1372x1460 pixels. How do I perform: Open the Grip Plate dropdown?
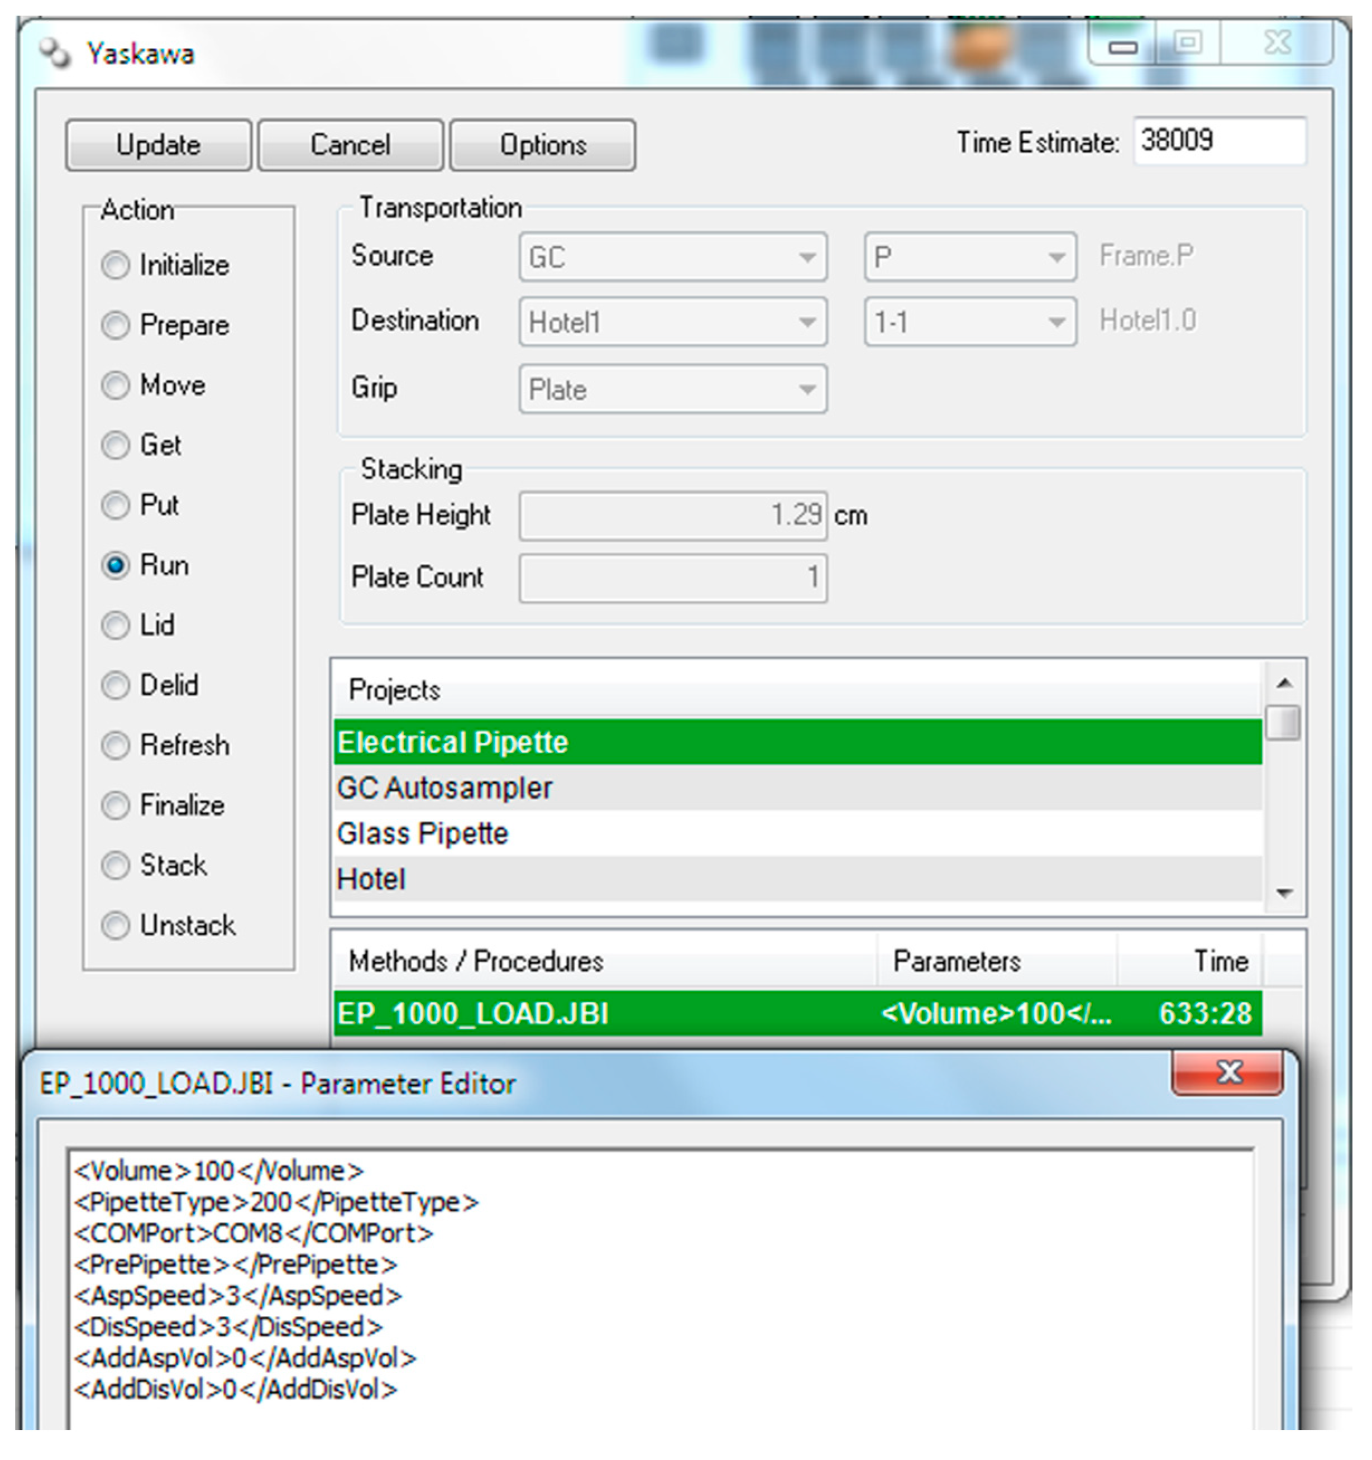[x=806, y=389]
